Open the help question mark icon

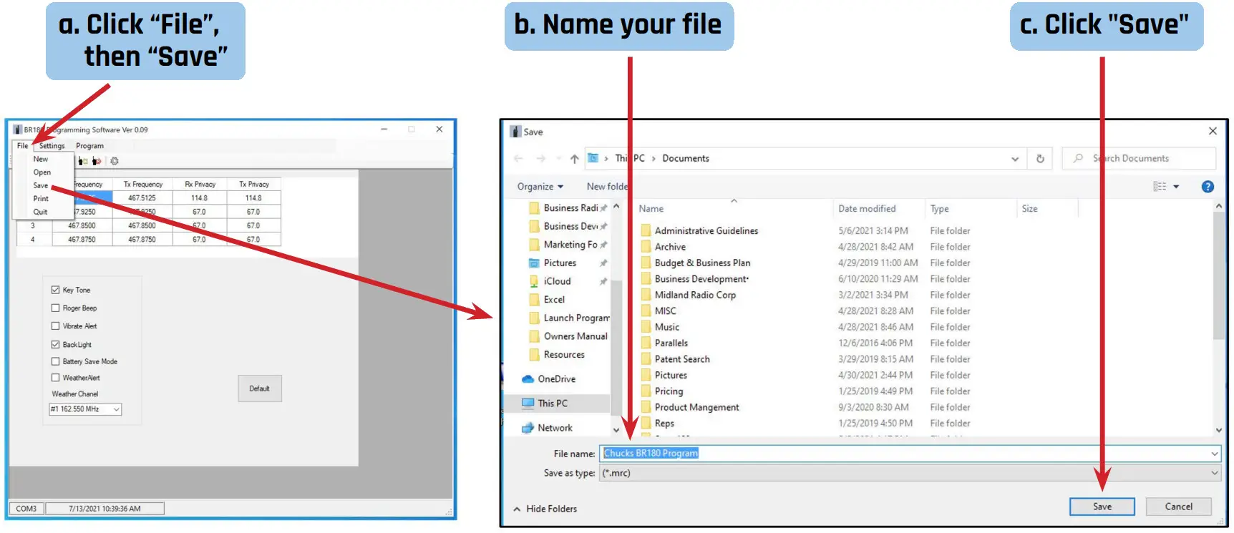1208,187
